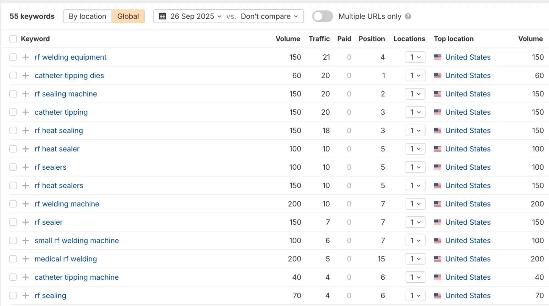This screenshot has height=306, width=549.
Task: Click the calendar icon beside 26 Sep 2025
Action: pyautogui.click(x=162, y=16)
